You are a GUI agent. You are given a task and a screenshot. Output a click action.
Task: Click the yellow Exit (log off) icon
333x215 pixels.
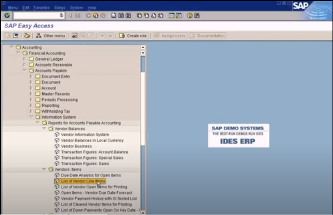[x=95, y=15]
